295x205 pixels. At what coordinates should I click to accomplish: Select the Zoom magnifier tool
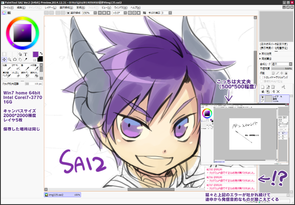(x=10, y=60)
